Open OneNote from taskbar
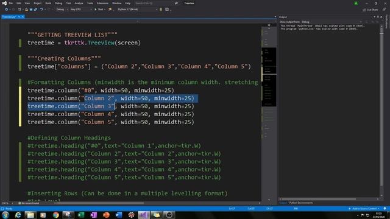Viewport: 390px width, 219px height. point(93,215)
